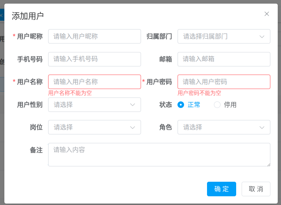The height and width of the screenshot is (205, 281).
Task: Open the 角色 select box
Action: point(219,127)
